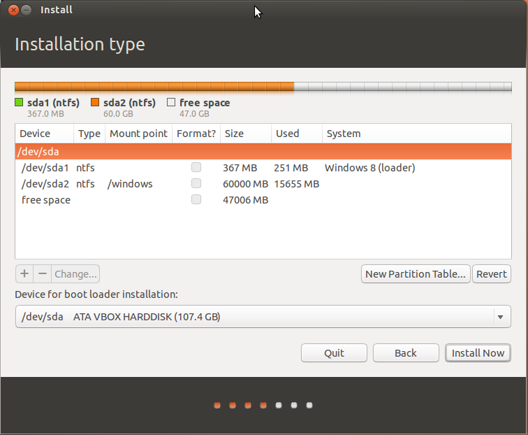Screen dimensions: 528x435
Task: Click the 15655 MB used cell
Action: click(296, 184)
